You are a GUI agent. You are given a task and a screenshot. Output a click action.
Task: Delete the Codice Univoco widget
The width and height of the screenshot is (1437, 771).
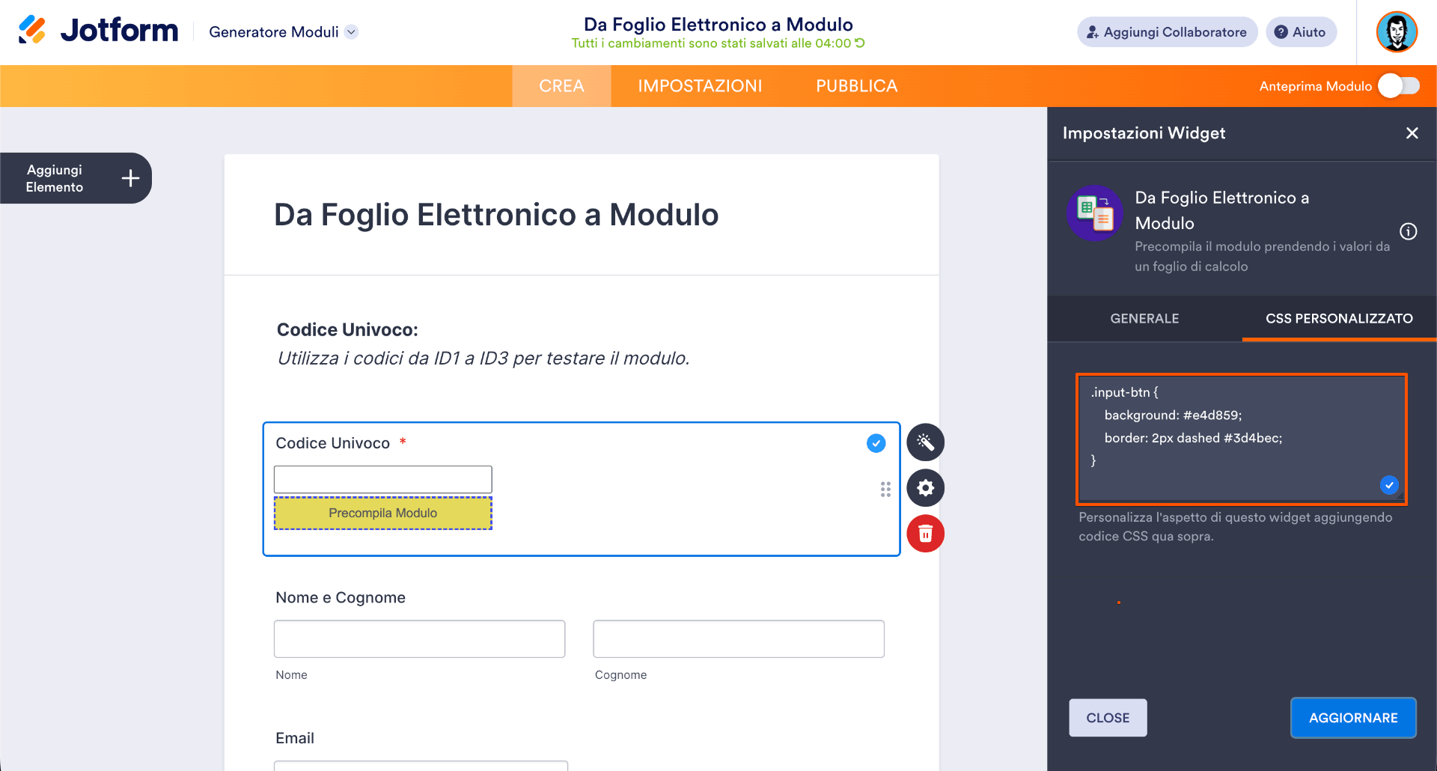(925, 534)
